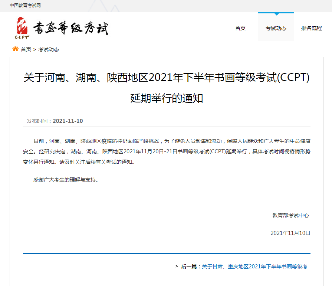
Task: Go to 首页 in navigation bar
Action: click(240, 28)
